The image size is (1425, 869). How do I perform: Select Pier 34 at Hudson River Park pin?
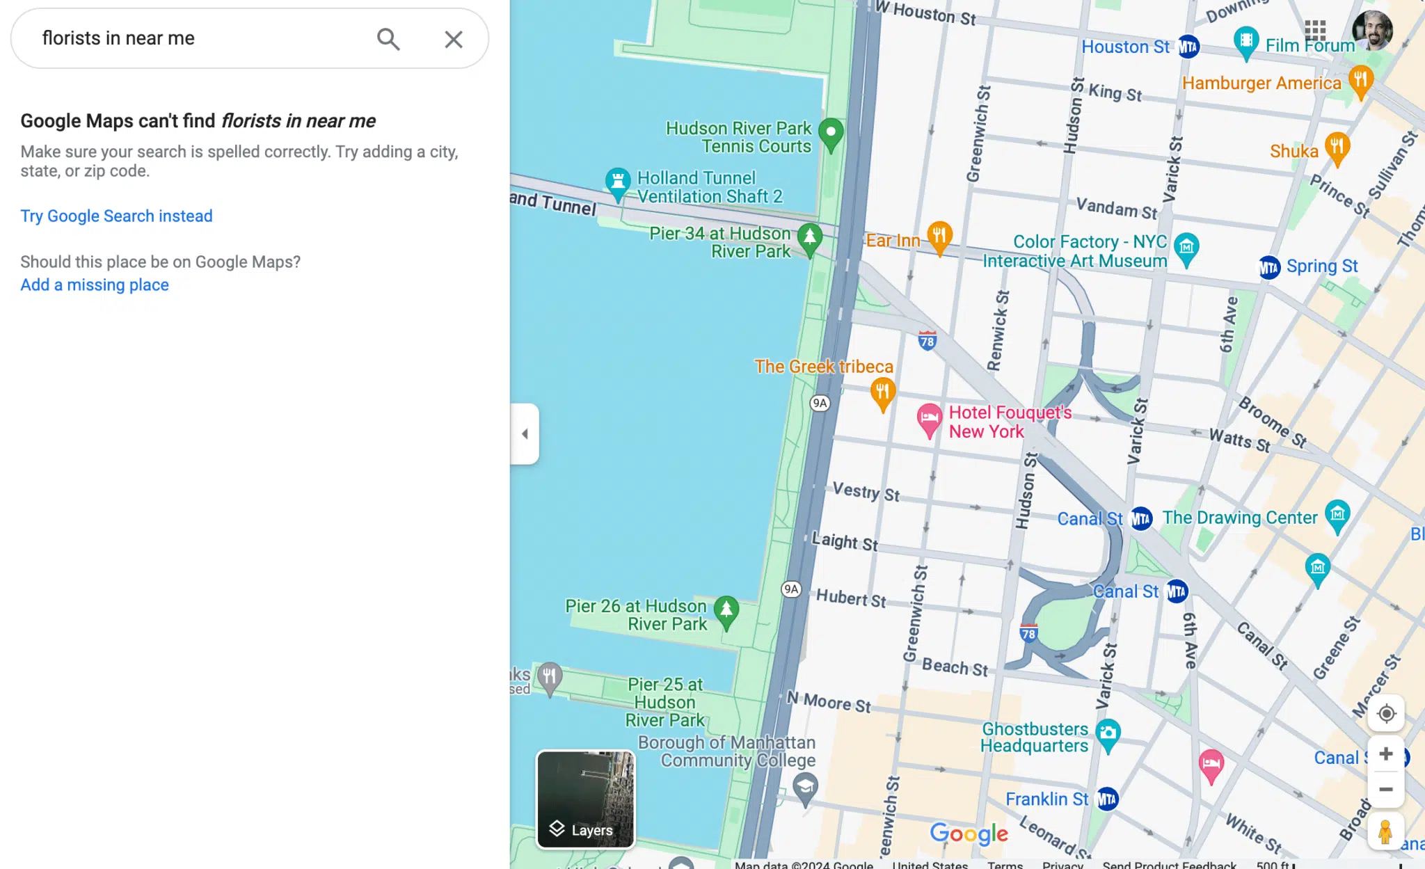809,241
